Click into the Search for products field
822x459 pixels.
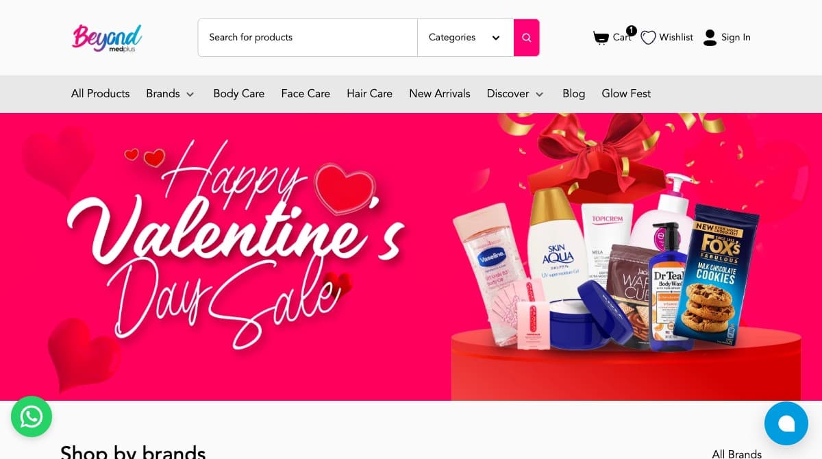[x=308, y=38]
